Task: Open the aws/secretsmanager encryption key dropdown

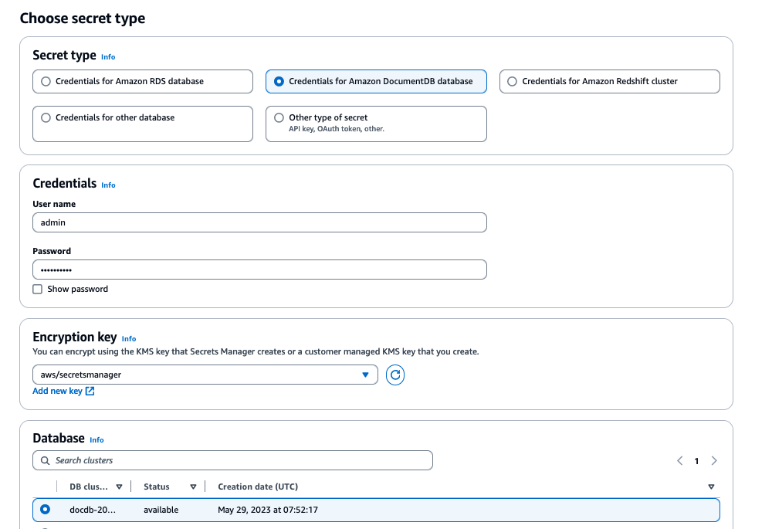Action: (205, 375)
